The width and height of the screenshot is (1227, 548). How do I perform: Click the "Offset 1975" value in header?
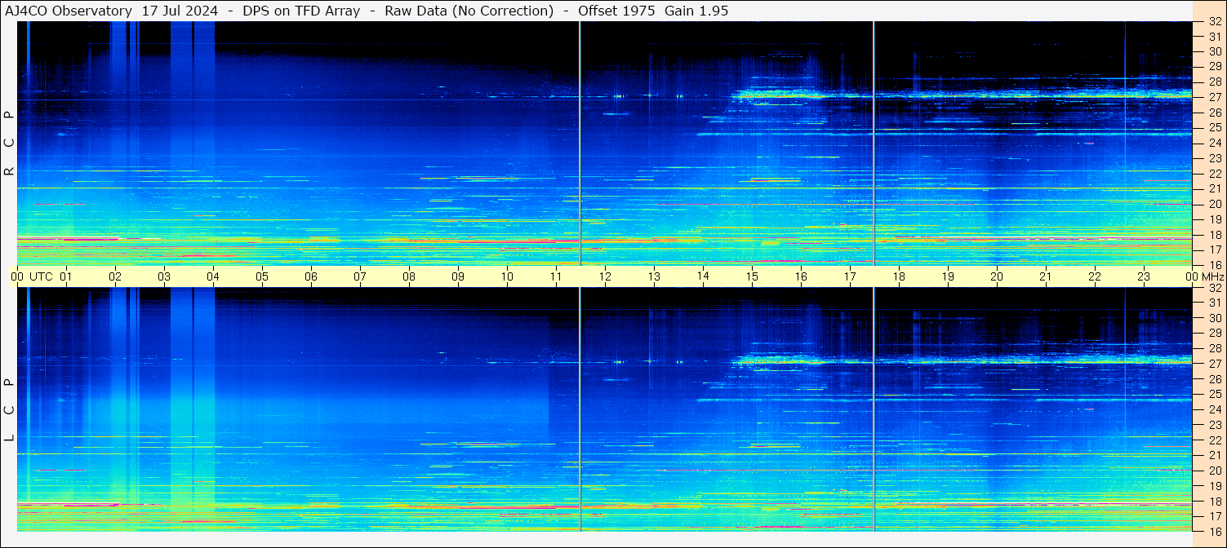pyautogui.click(x=617, y=11)
